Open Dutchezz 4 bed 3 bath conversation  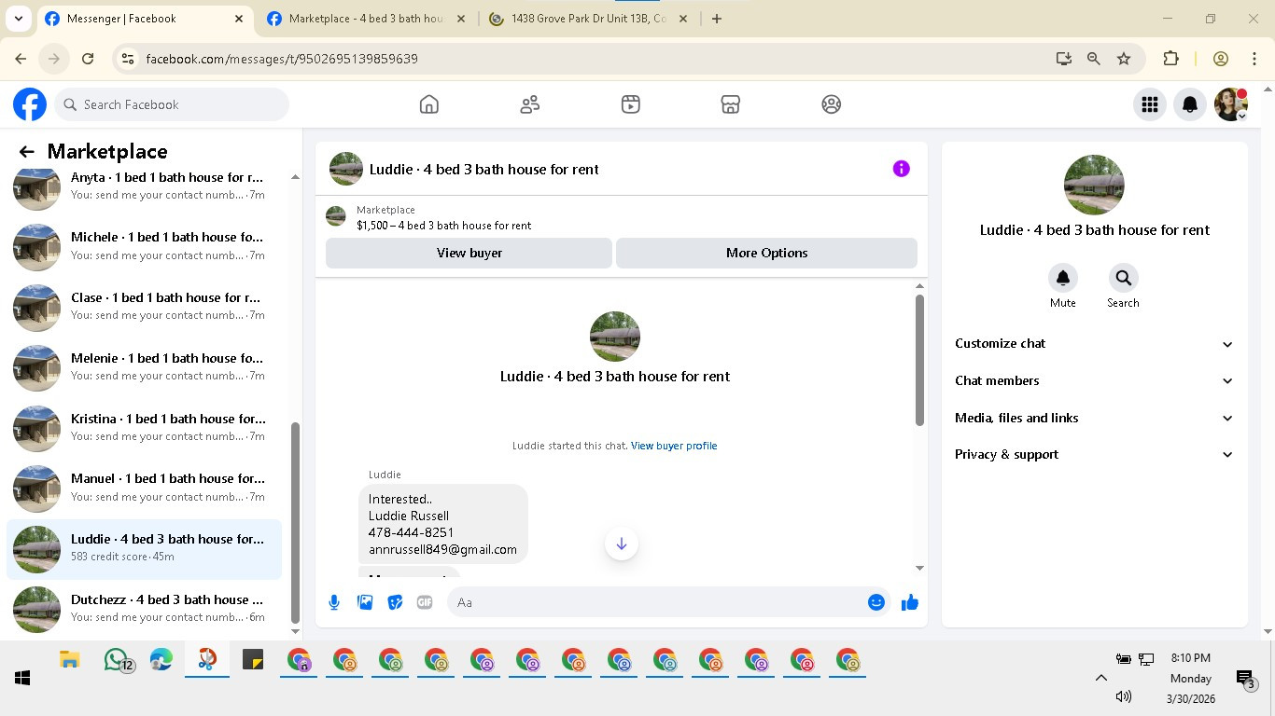145,609
